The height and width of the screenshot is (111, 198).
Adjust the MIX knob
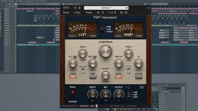point(106,94)
